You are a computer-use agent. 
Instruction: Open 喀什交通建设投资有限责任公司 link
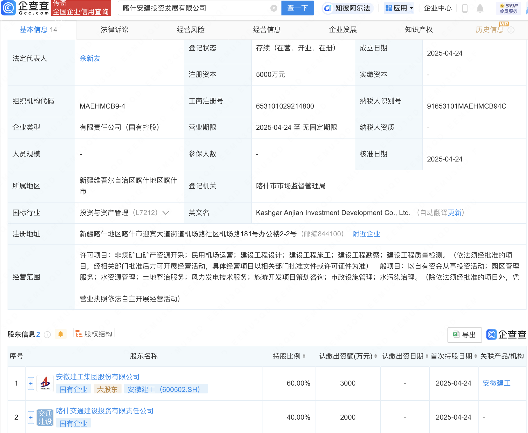point(105,411)
